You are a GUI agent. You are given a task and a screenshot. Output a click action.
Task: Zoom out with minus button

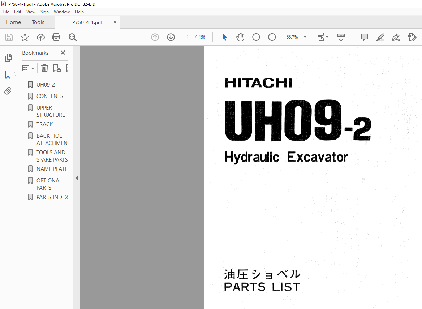[256, 37]
